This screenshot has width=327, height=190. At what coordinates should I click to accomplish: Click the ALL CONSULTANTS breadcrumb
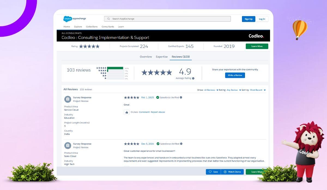[x=72, y=33]
